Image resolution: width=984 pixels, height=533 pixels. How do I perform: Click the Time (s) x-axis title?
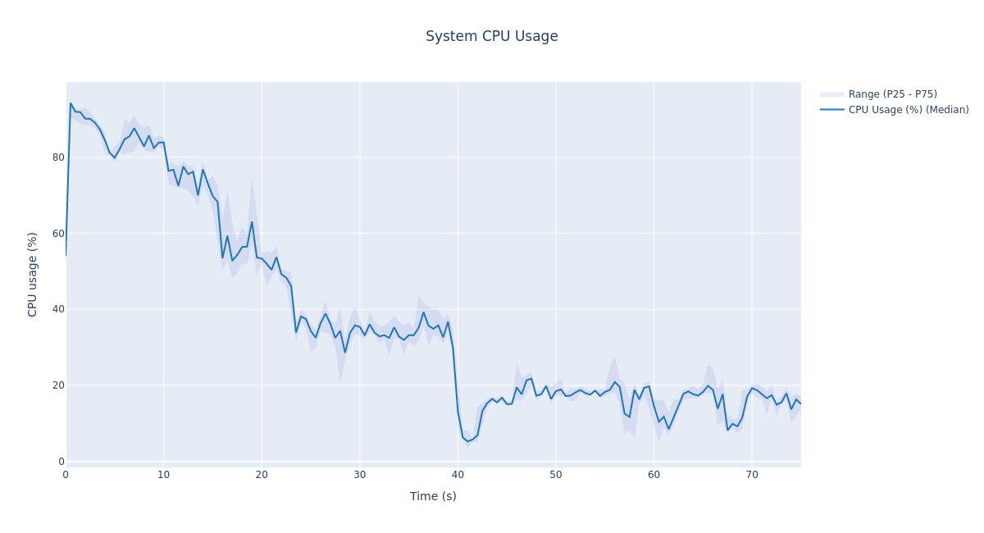tap(433, 496)
